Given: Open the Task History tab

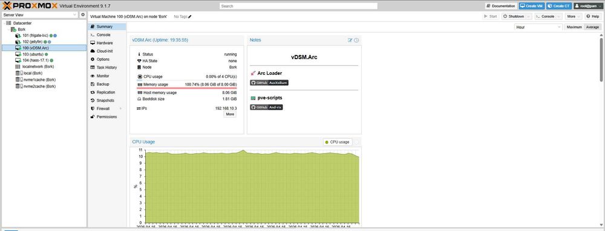Looking at the screenshot, I should point(107,68).
